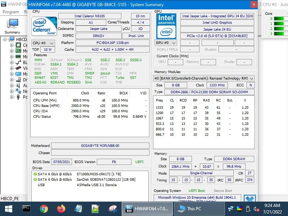Select the Network icon in the tree
This screenshot has width=288, height=216.
pyautogui.click(x=18, y=91)
